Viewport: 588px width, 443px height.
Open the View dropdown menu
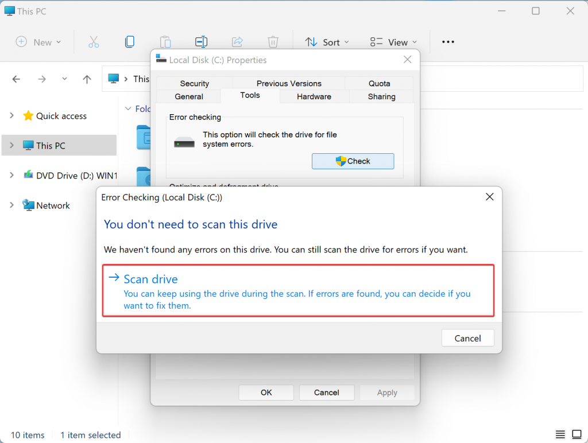click(x=393, y=42)
